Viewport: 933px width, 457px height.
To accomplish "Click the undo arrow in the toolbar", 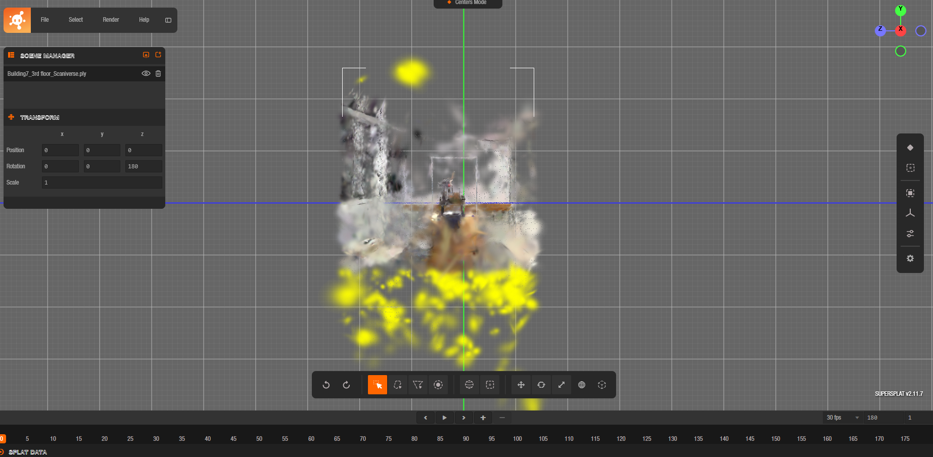I will click(x=326, y=385).
